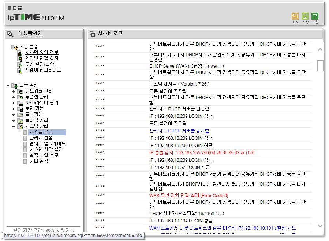Click the 펌웨어 업그레이드 icon under 기본 설정
329x241 pixels.
(x=20, y=71)
